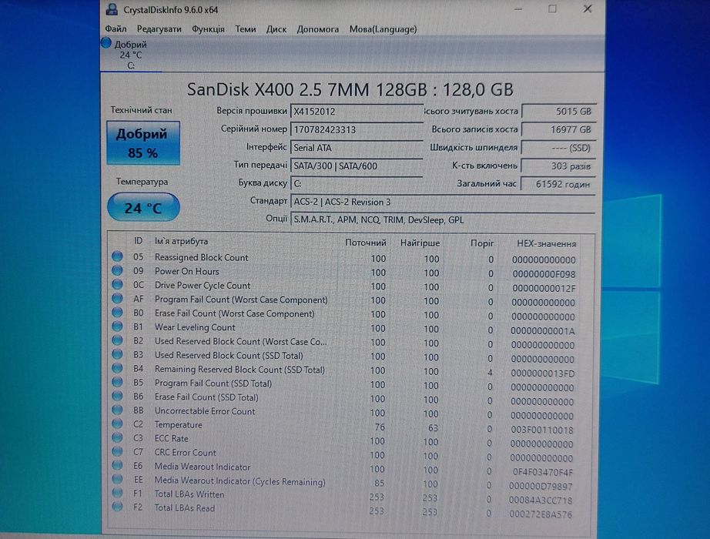Click the Добрий 85 % health status button
710x539 pixels.
(x=143, y=142)
